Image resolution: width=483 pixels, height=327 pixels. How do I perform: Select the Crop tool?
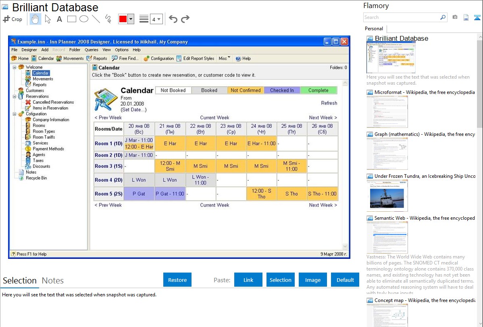12,19
